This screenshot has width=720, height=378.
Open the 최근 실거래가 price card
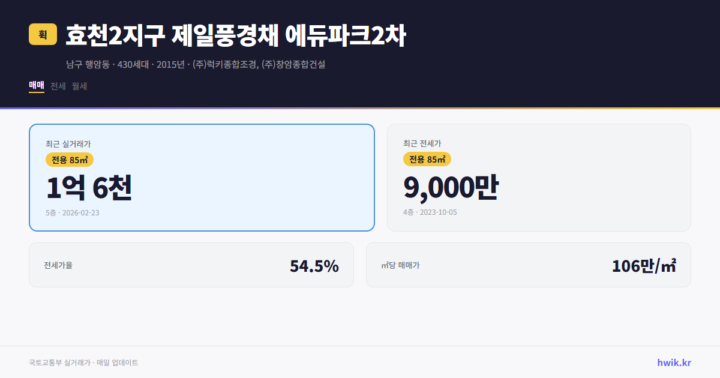202,177
